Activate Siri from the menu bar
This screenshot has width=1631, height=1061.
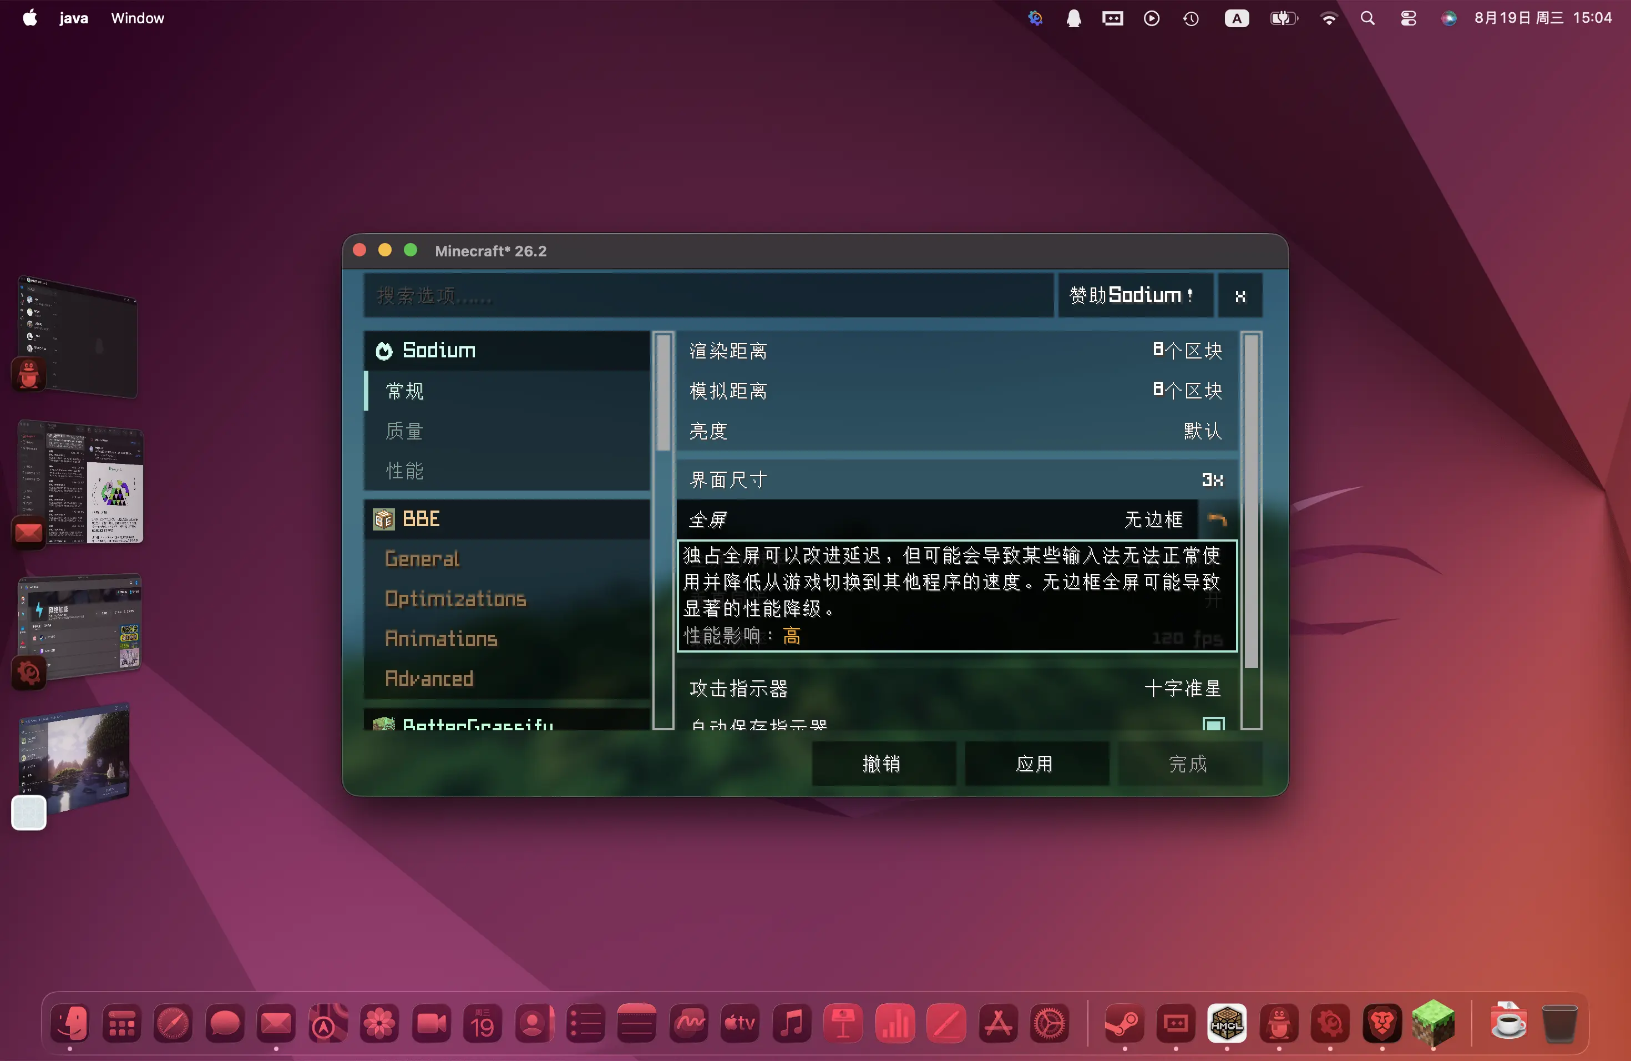pos(1448,18)
